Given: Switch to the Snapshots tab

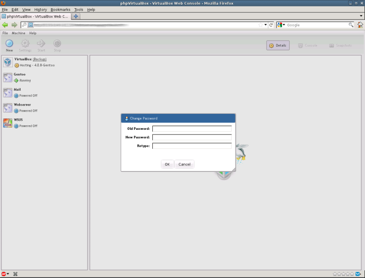Looking at the screenshot, I should [340, 45].
